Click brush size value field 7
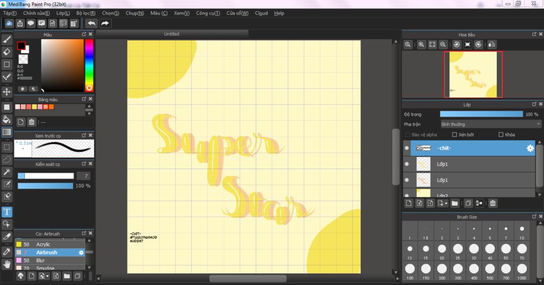544x285 pixels. [x=83, y=176]
